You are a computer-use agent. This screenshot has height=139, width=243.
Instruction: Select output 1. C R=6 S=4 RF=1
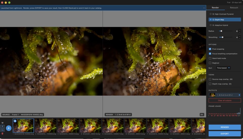point(225,95)
